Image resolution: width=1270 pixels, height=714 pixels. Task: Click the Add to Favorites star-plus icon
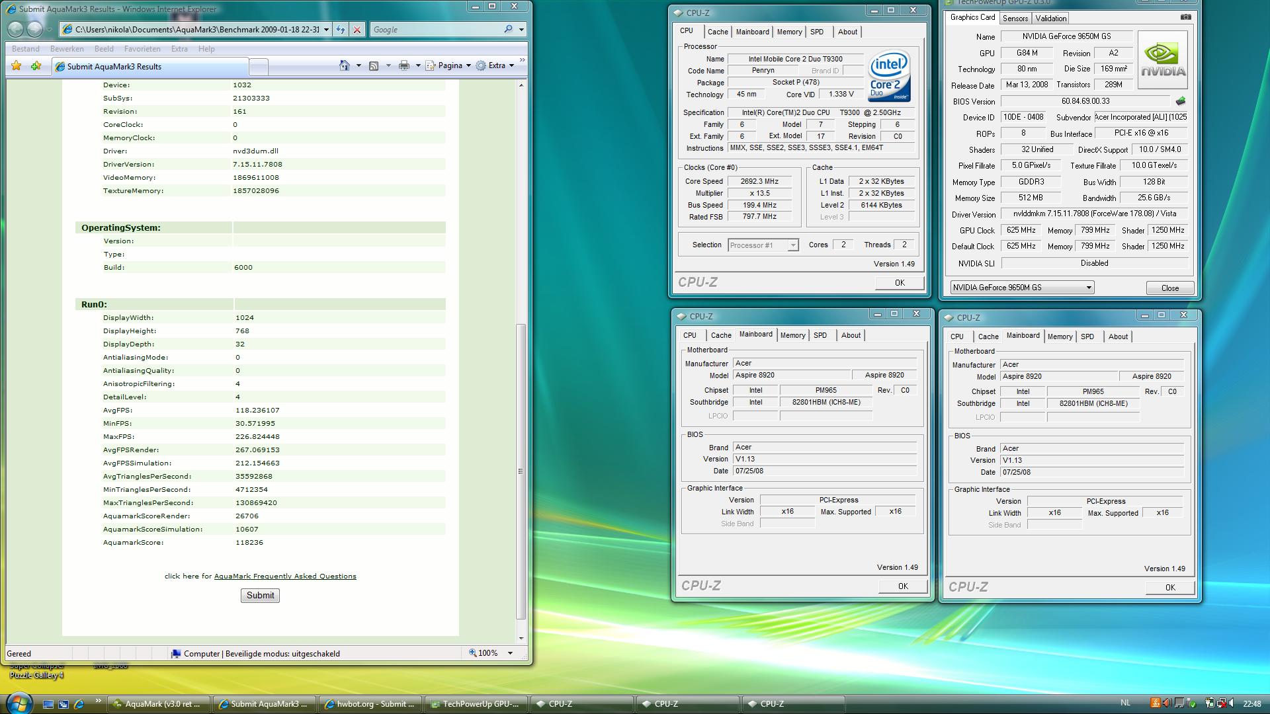coord(36,65)
